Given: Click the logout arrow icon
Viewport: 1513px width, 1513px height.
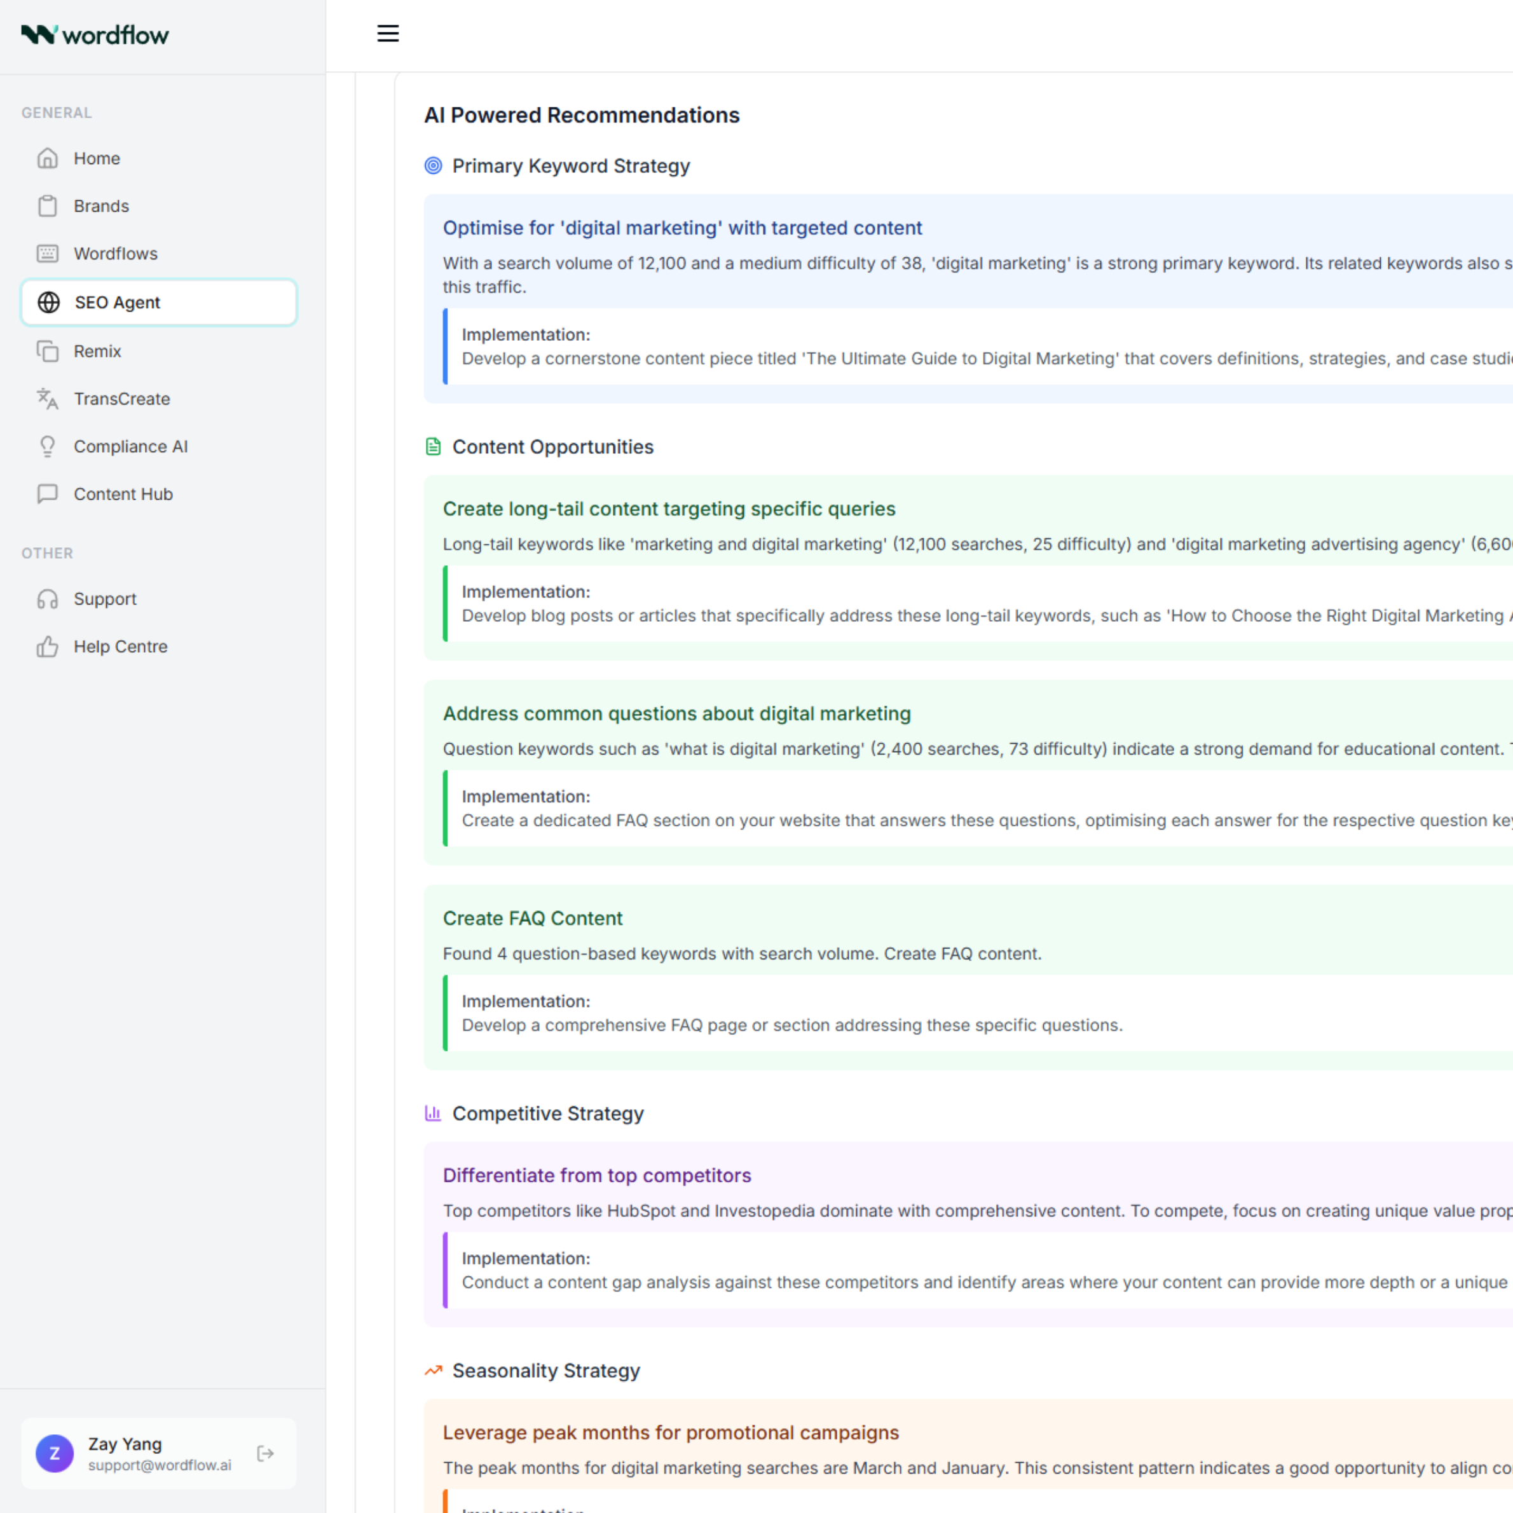Looking at the screenshot, I should coord(266,1453).
